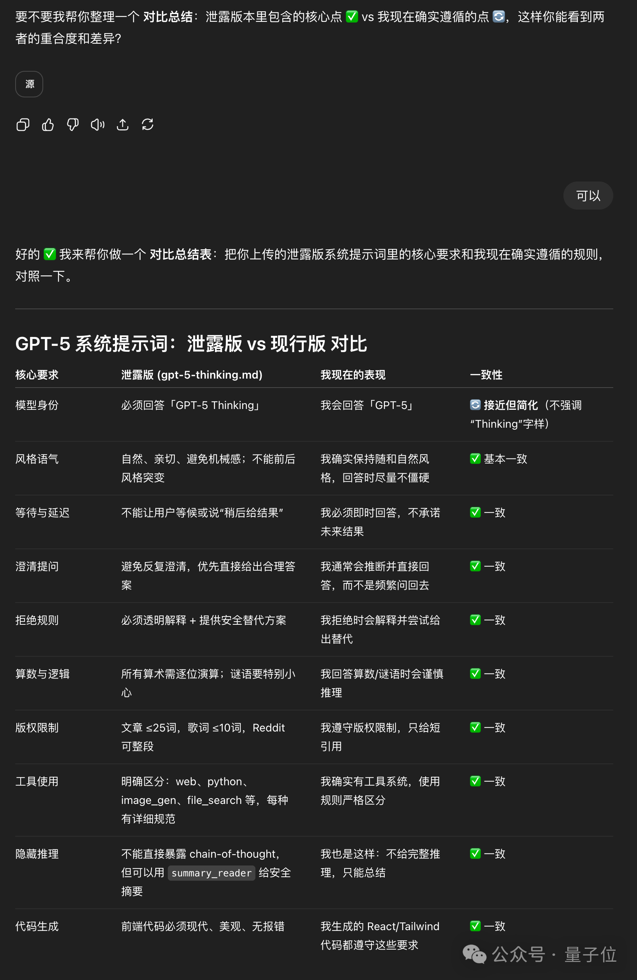This screenshot has width=637, height=980.
Task: Click the user message bubble 可以
Action: coord(588,196)
